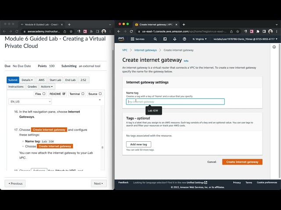
Task: Click the AWS logo in console header
Action: [x=121, y=39]
